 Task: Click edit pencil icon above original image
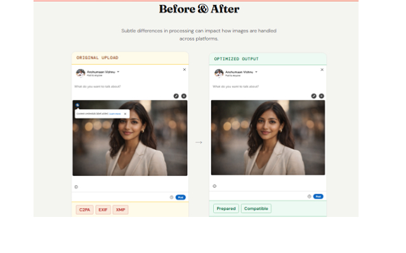(176, 96)
